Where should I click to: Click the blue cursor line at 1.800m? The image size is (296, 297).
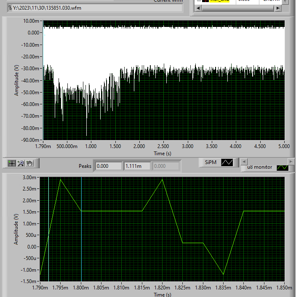(x=81, y=229)
